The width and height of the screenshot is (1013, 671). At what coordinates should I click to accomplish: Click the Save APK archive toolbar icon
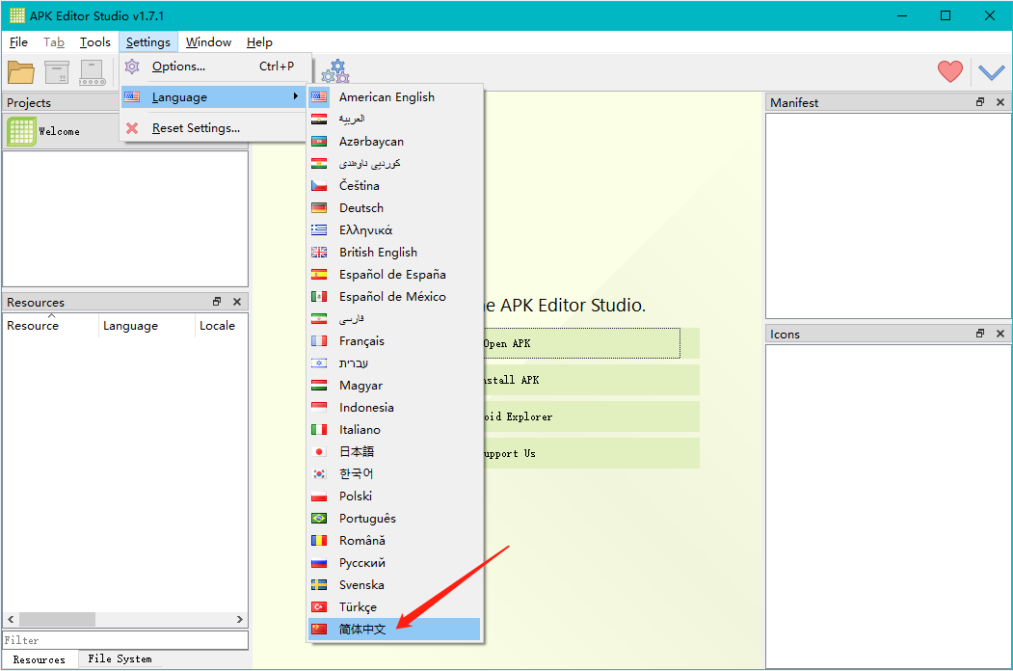pyautogui.click(x=57, y=71)
